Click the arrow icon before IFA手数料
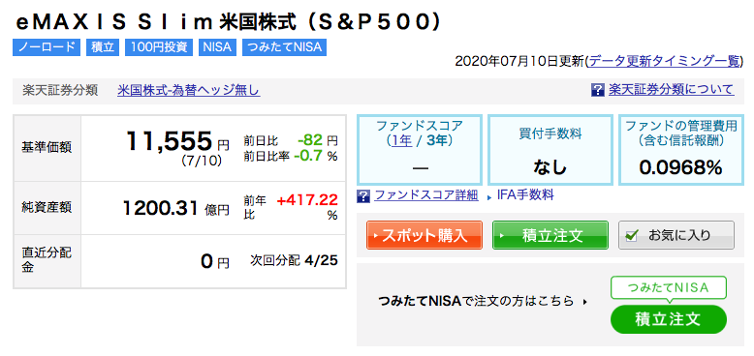Screen dimensions: 754x356 tap(488, 196)
